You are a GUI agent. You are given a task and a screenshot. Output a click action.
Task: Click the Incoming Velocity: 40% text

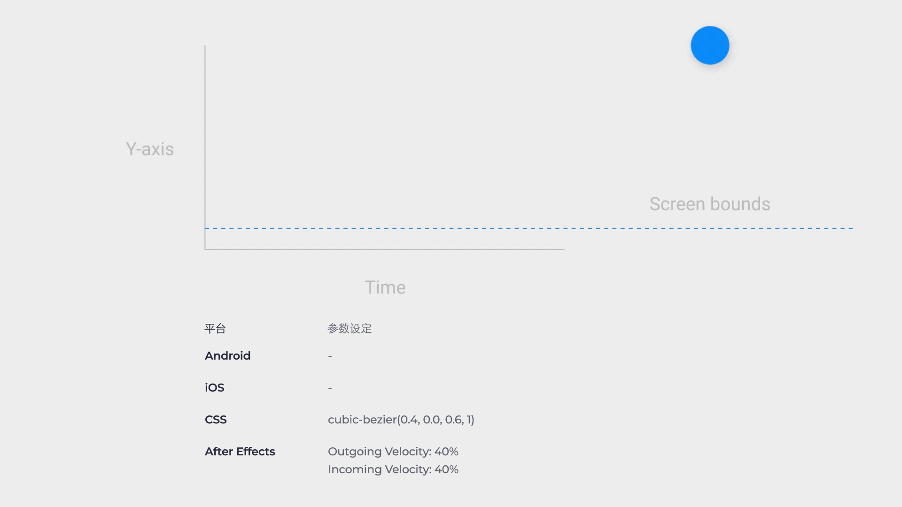[393, 469]
